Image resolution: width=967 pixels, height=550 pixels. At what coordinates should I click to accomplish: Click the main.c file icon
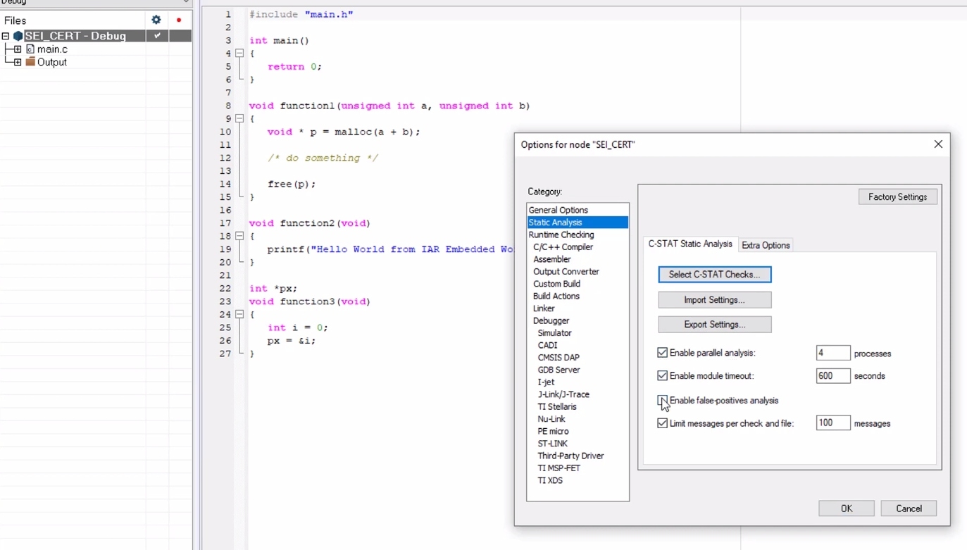tap(30, 49)
